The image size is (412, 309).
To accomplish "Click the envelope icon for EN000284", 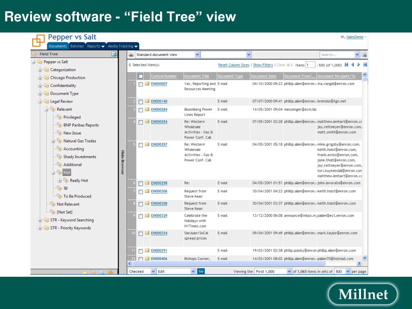I will [x=147, y=109].
